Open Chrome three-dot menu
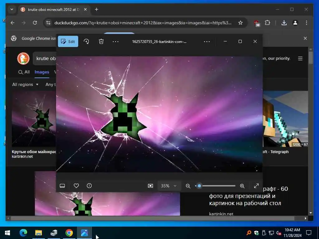319x239 pixels. (307, 23)
